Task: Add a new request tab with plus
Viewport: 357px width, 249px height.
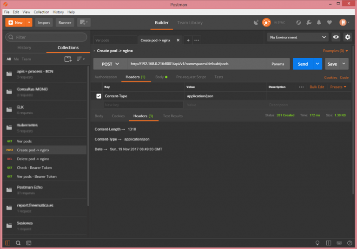Action: click(x=188, y=40)
